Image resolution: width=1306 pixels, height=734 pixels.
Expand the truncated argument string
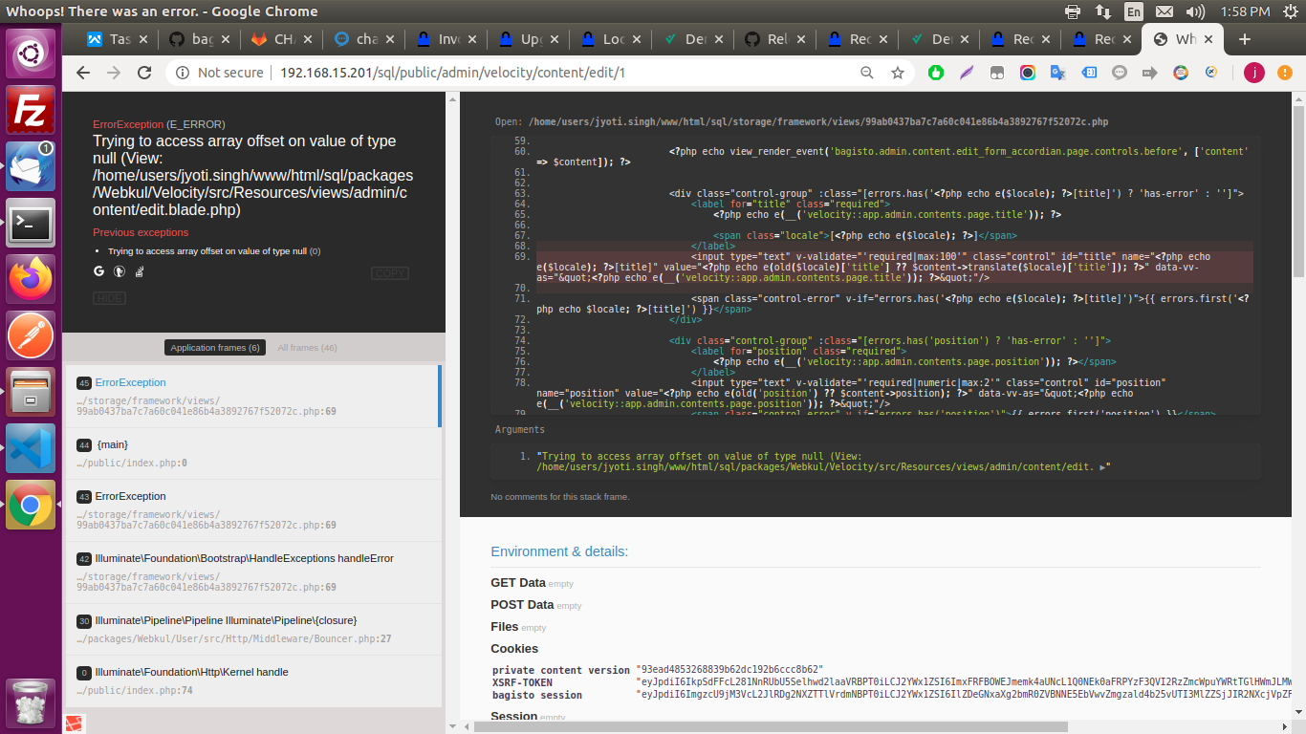[1104, 467]
